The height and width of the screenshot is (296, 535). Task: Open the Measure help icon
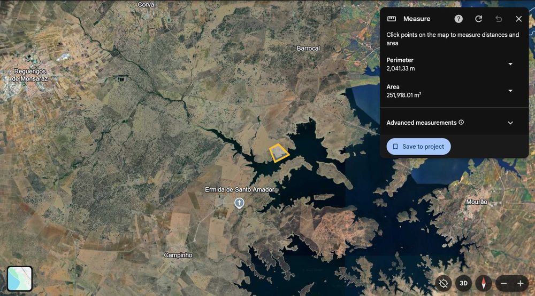pos(458,19)
